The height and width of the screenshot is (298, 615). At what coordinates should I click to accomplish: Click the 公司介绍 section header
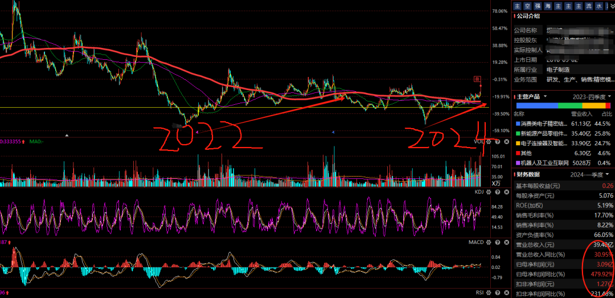point(527,16)
